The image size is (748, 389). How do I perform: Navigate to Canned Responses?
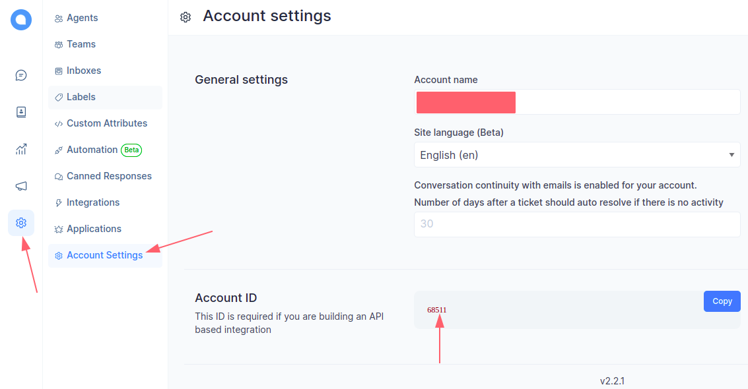(x=109, y=176)
